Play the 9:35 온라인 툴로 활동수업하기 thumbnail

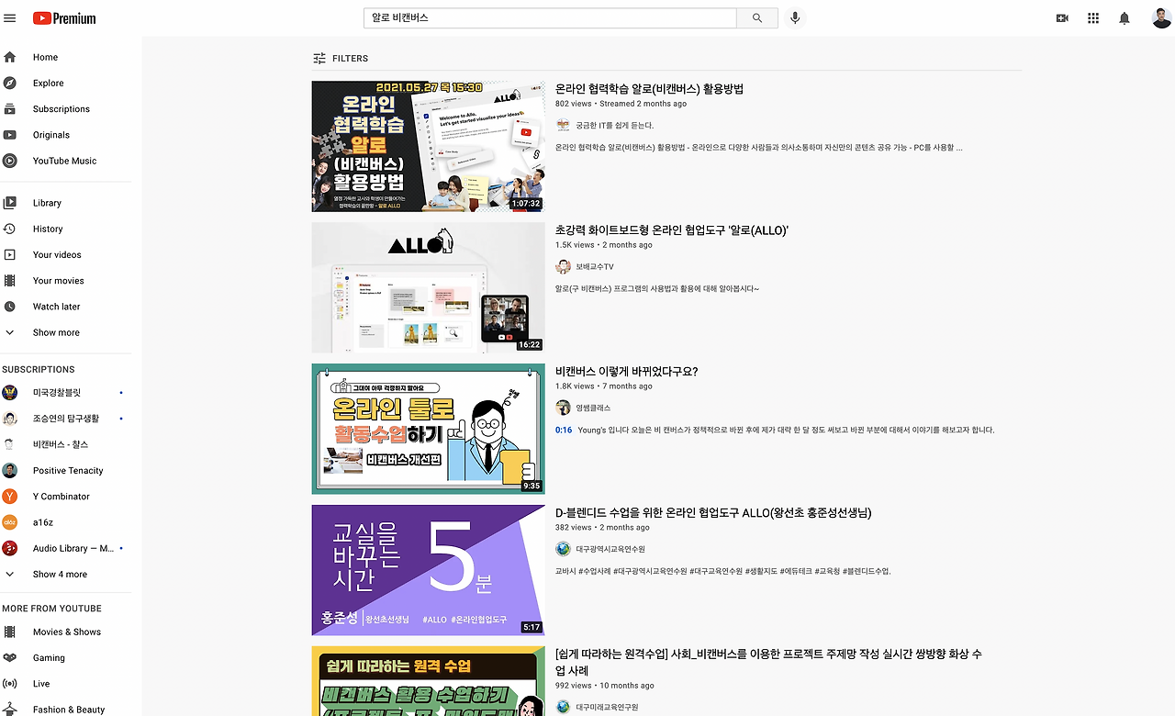click(x=428, y=429)
